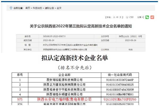Click the 发文单位 label cell
This screenshot has height=106, width=159.
point(28,50)
